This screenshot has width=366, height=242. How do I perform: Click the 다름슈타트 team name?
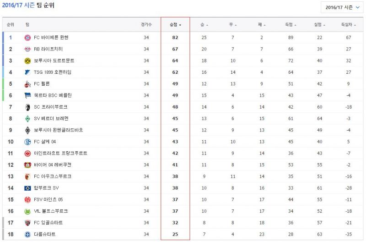(x=44, y=234)
